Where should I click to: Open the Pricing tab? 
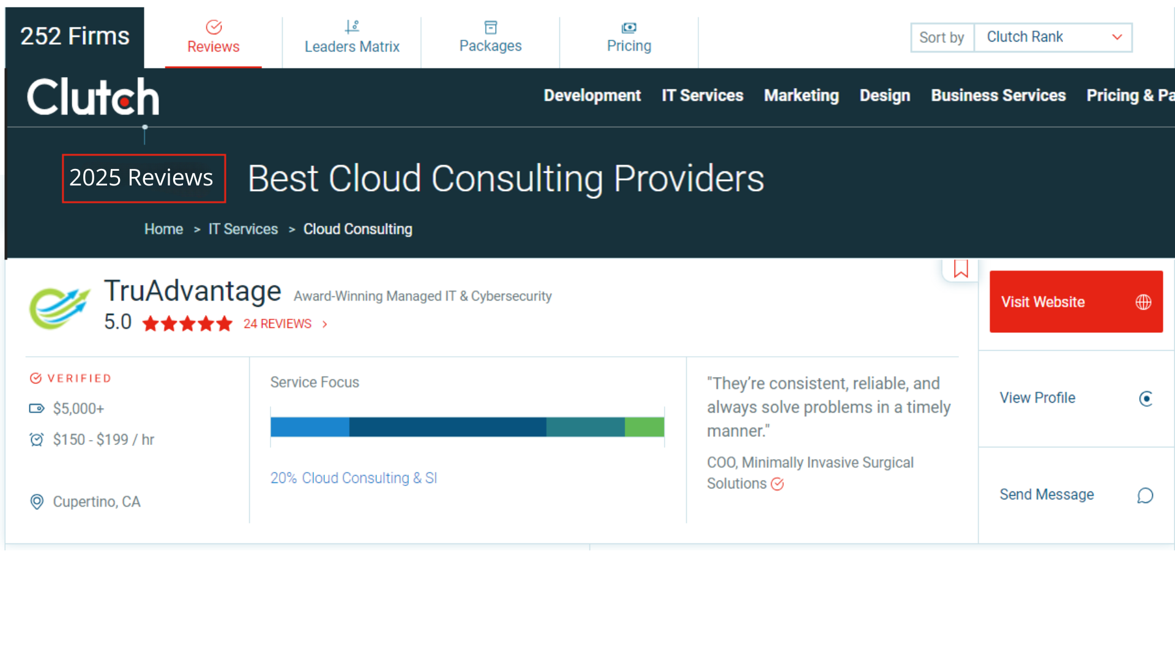click(629, 38)
